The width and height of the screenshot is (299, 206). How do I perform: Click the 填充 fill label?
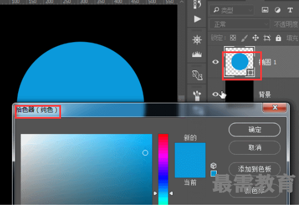(292, 38)
